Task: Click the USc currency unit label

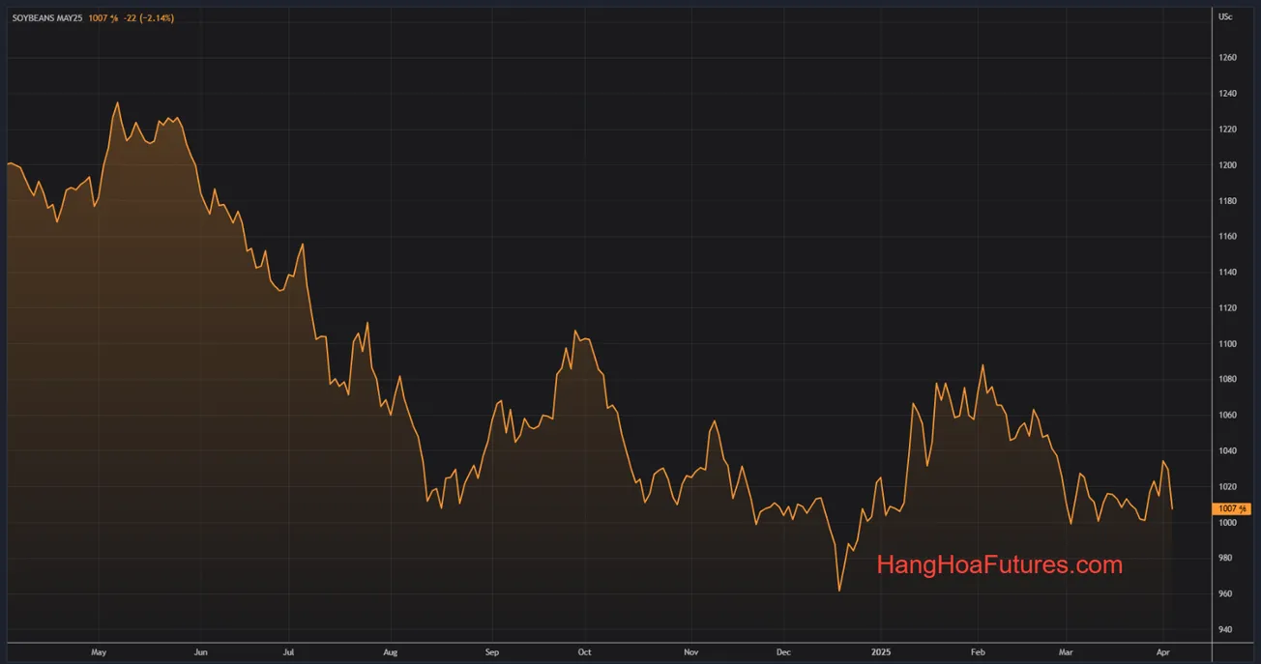Action: click(1225, 17)
